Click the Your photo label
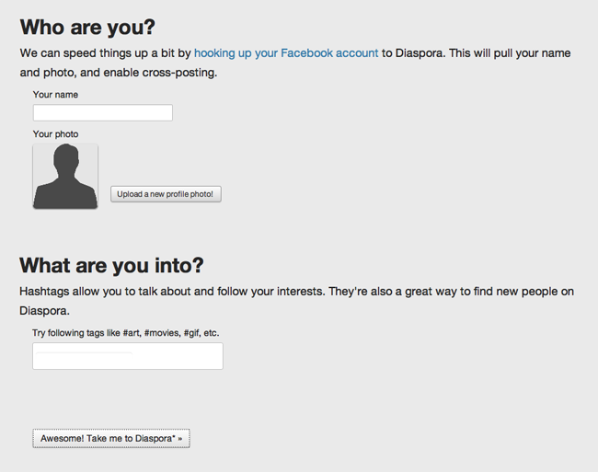The width and height of the screenshot is (598, 472). [x=56, y=134]
